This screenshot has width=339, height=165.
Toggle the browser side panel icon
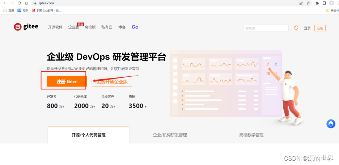click(x=324, y=3)
